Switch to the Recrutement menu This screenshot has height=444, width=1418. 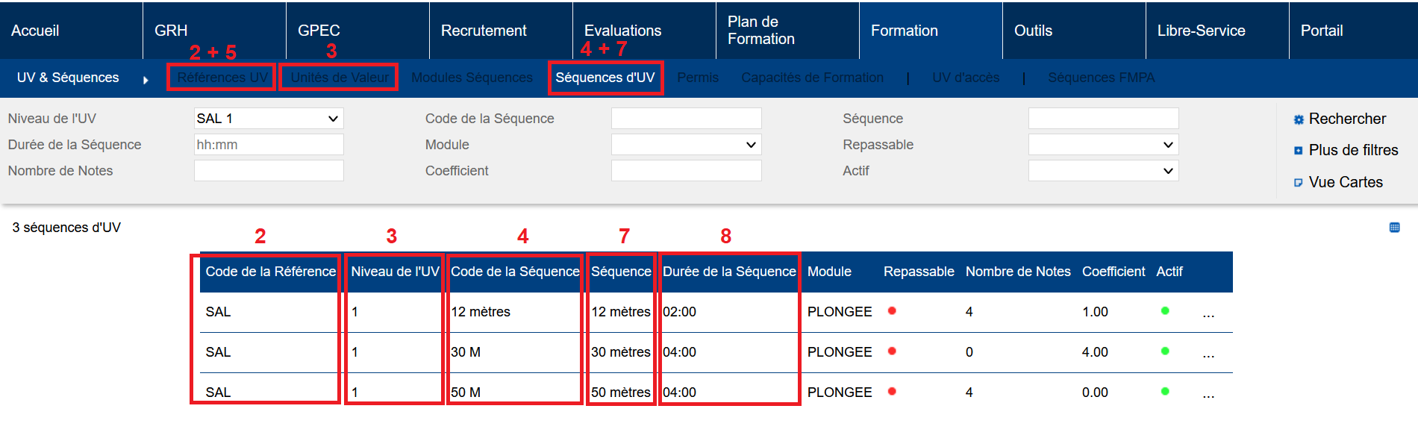(x=484, y=31)
